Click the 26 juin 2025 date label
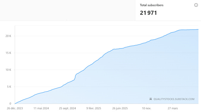The width and height of the screenshot is (201, 112). 120,108
